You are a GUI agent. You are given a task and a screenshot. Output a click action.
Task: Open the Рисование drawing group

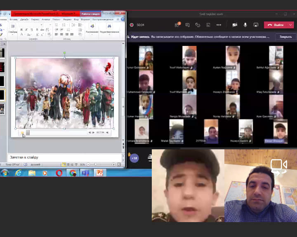(92, 29)
